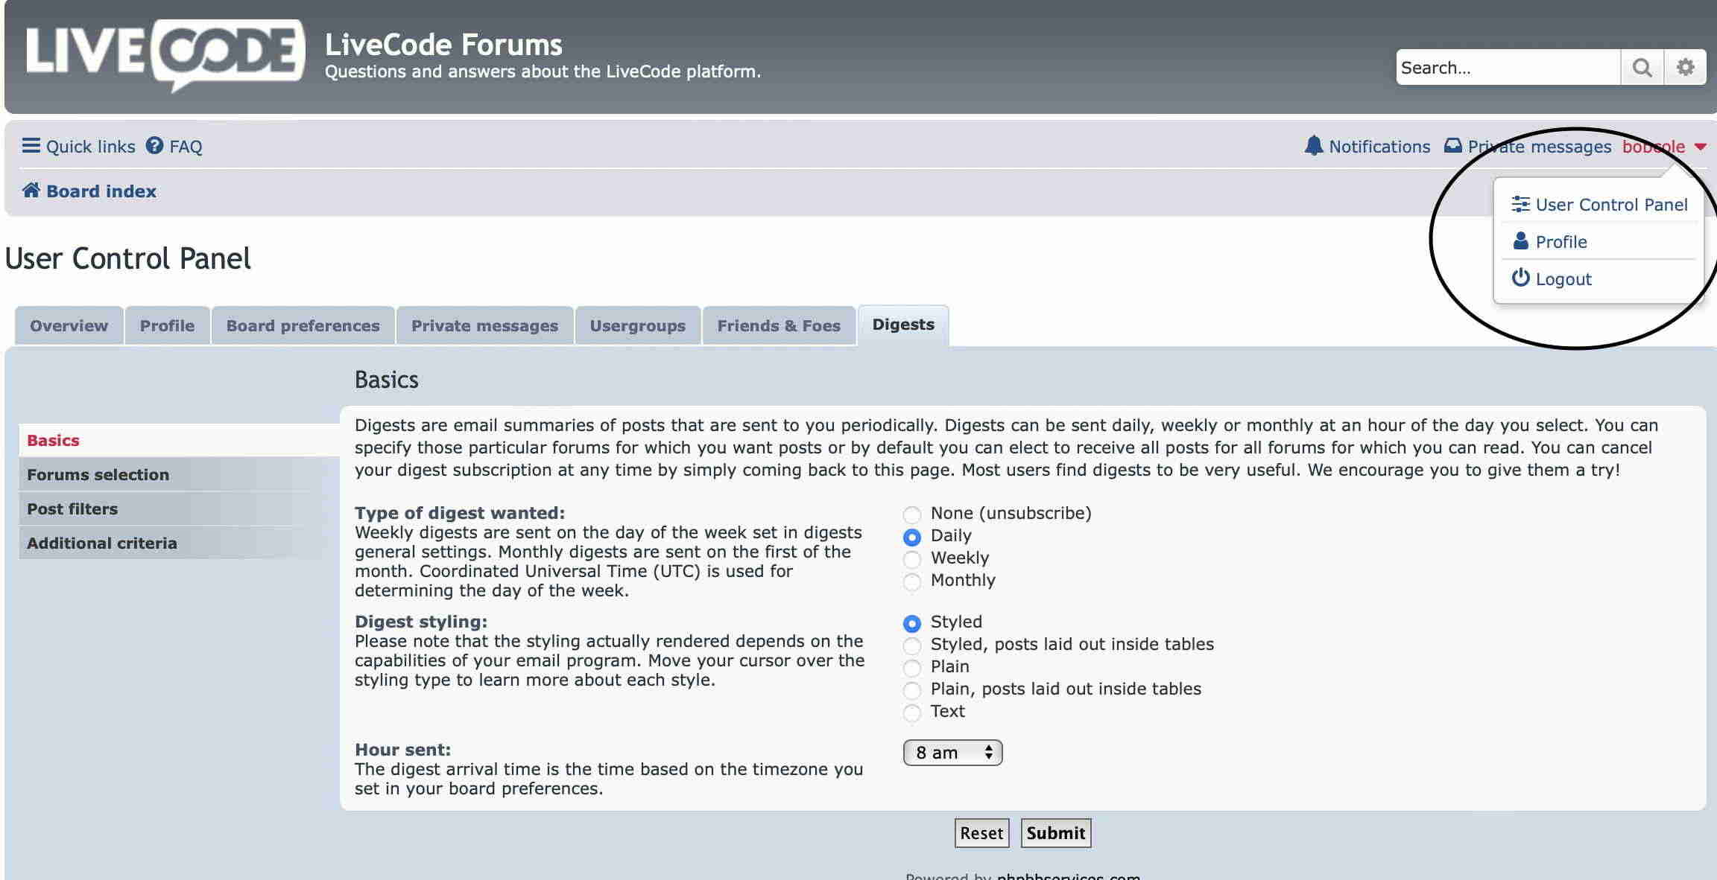Click the Board index home icon
This screenshot has height=880, width=1717.
point(31,191)
